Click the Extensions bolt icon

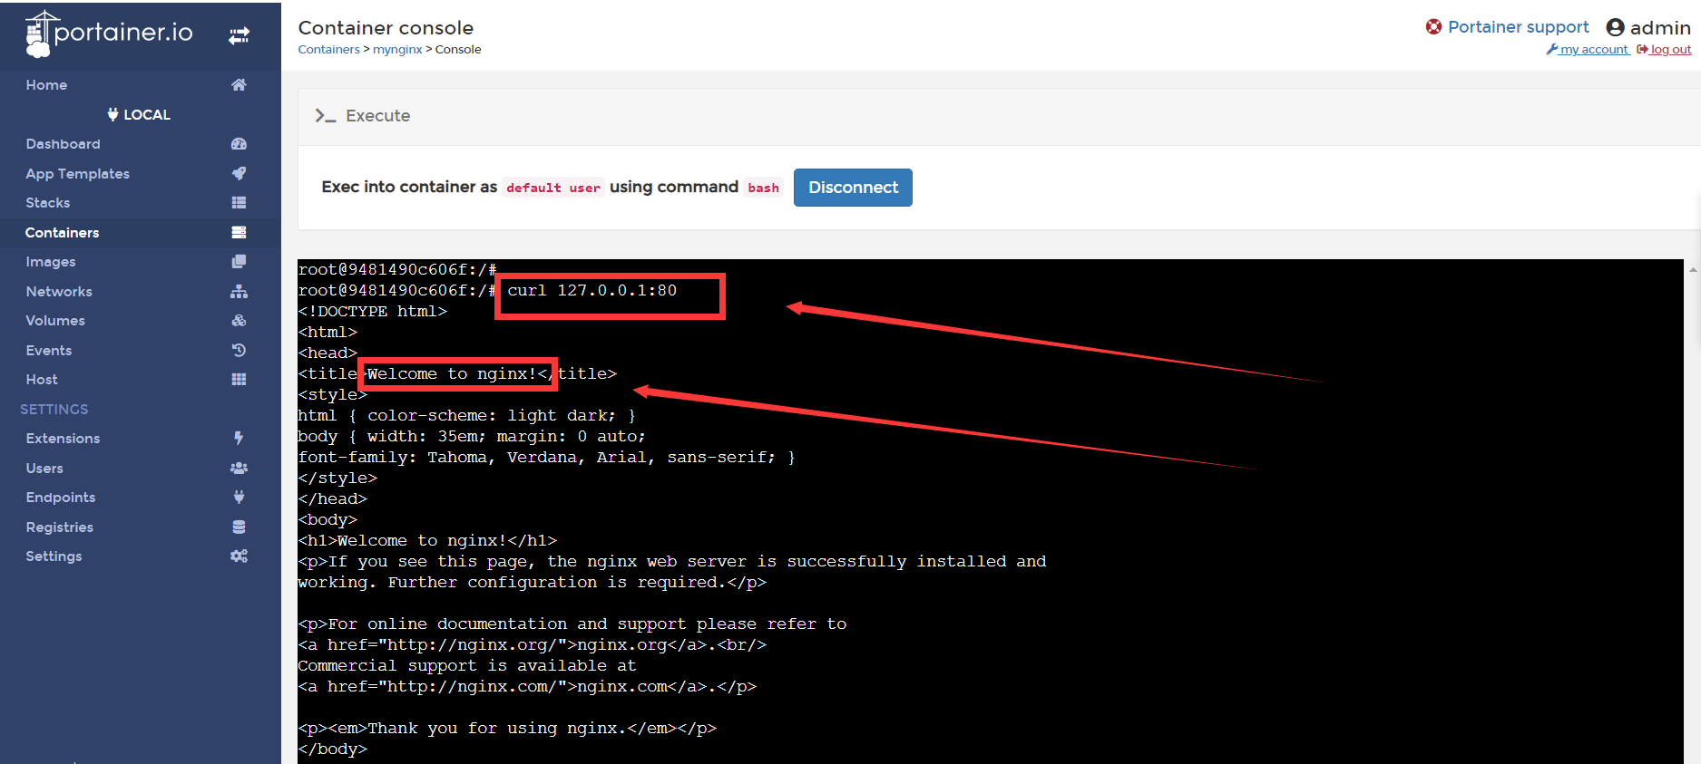pos(239,438)
